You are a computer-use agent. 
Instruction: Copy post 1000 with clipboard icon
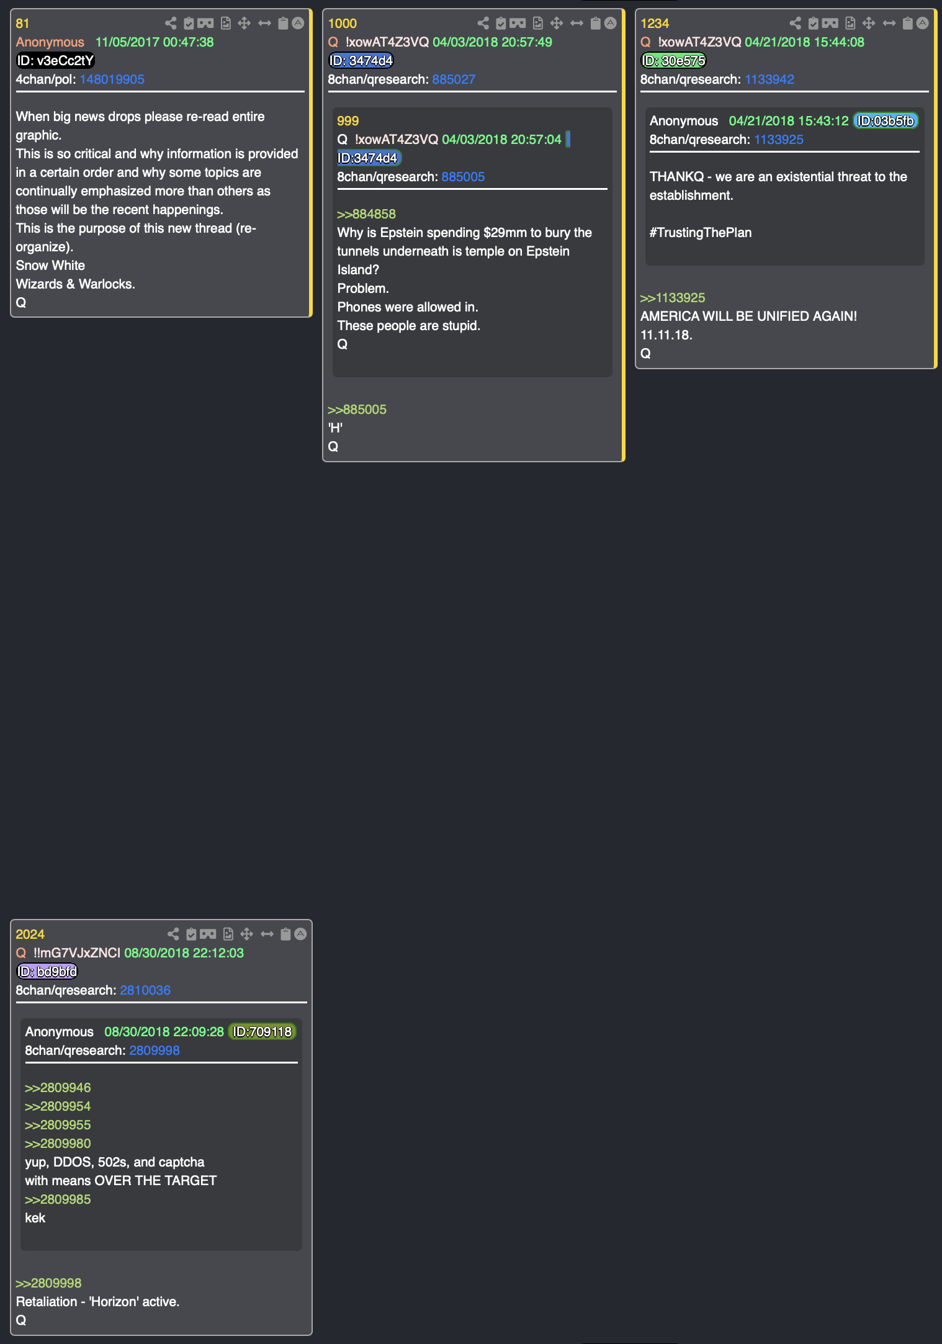(x=595, y=24)
